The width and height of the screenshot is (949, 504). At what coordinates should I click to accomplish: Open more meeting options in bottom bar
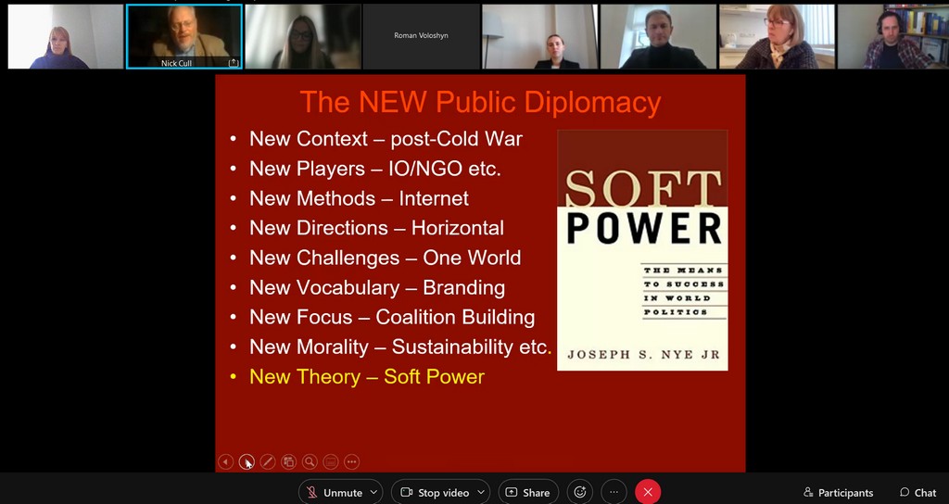pos(614,492)
